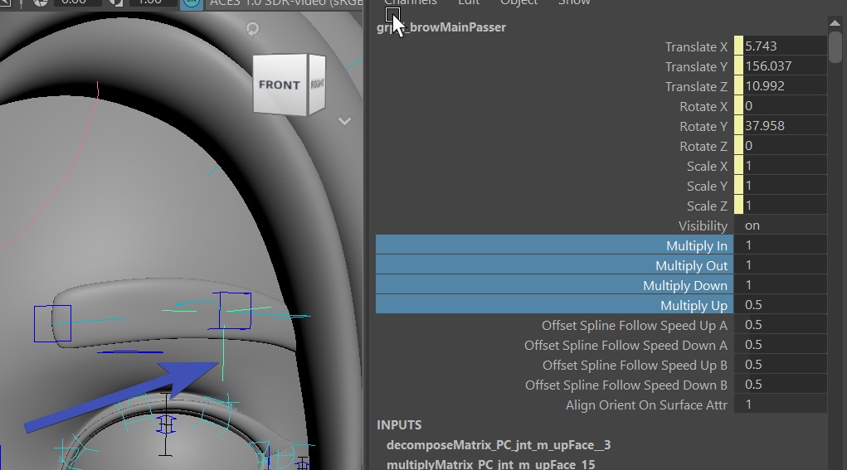Select decomposeMatrix_PC_jnt_m_upFace__3 input node
The width and height of the screenshot is (847, 470).
click(499, 445)
